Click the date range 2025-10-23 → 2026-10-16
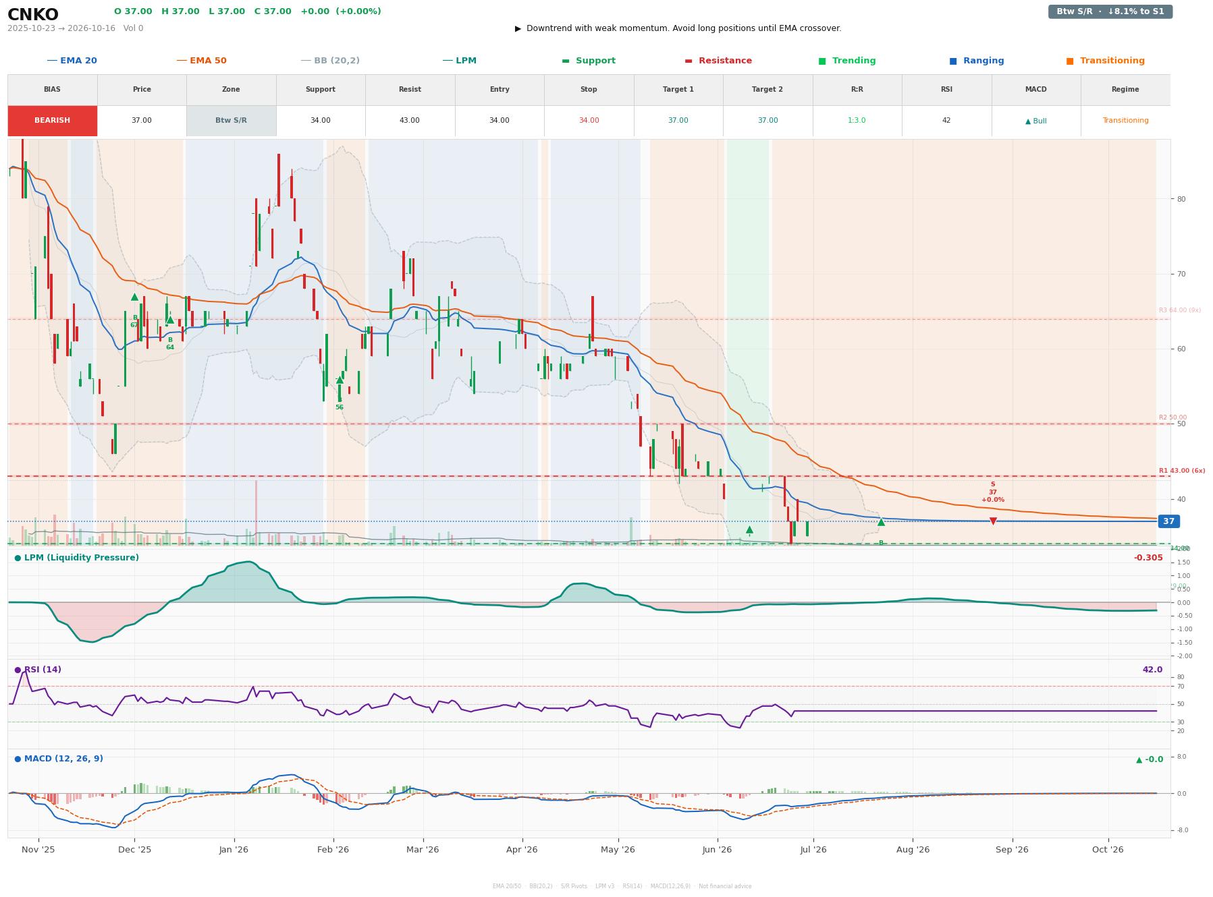Image resolution: width=1213 pixels, height=897 pixels. [61, 28]
